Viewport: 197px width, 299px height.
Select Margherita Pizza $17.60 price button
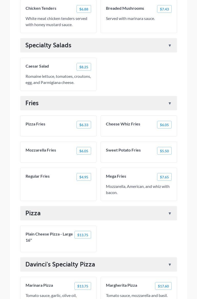coord(163,286)
